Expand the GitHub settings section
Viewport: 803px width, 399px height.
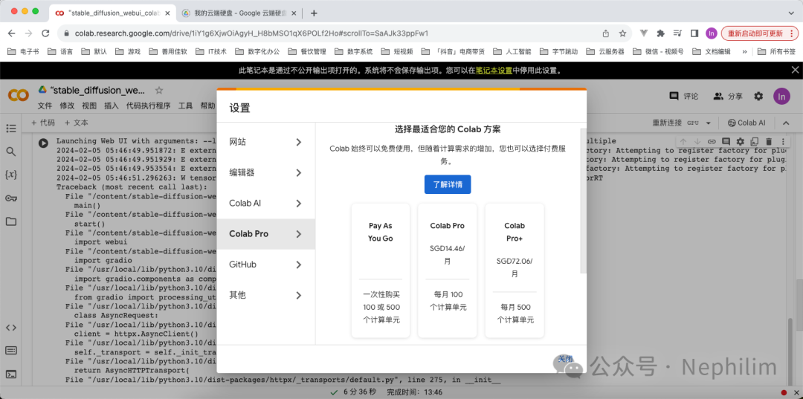point(265,265)
